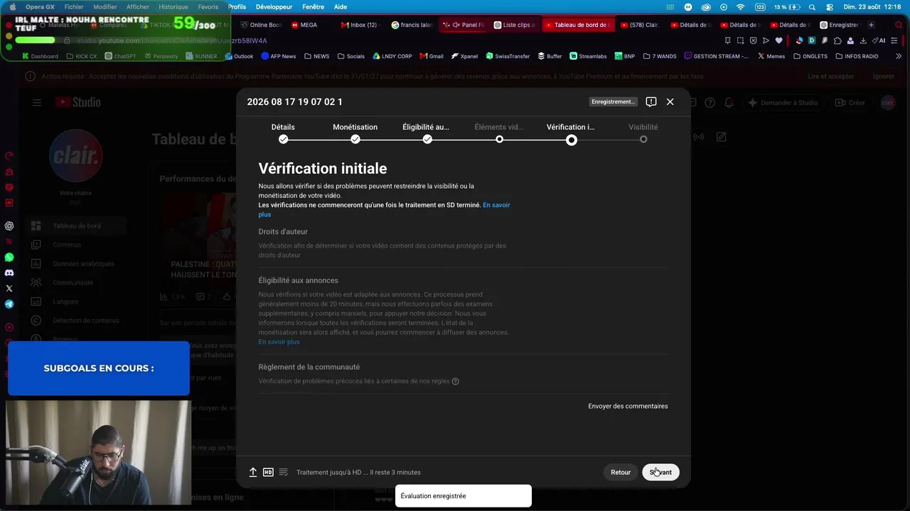The height and width of the screenshot is (511, 910).
Task: Open Discord in Opera sidebar
Action: pyautogui.click(x=9, y=273)
